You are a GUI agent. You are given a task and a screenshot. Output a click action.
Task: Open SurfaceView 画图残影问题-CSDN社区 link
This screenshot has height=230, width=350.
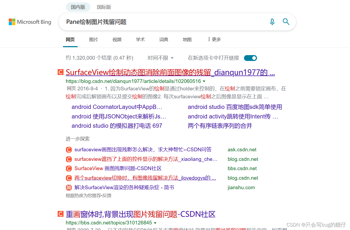click(118, 169)
